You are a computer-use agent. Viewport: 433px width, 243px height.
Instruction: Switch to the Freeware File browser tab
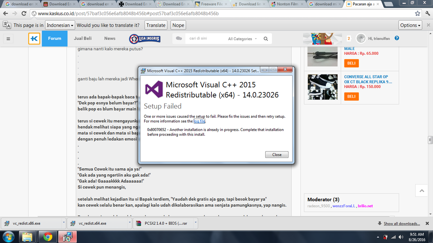pyautogui.click(x=211, y=4)
